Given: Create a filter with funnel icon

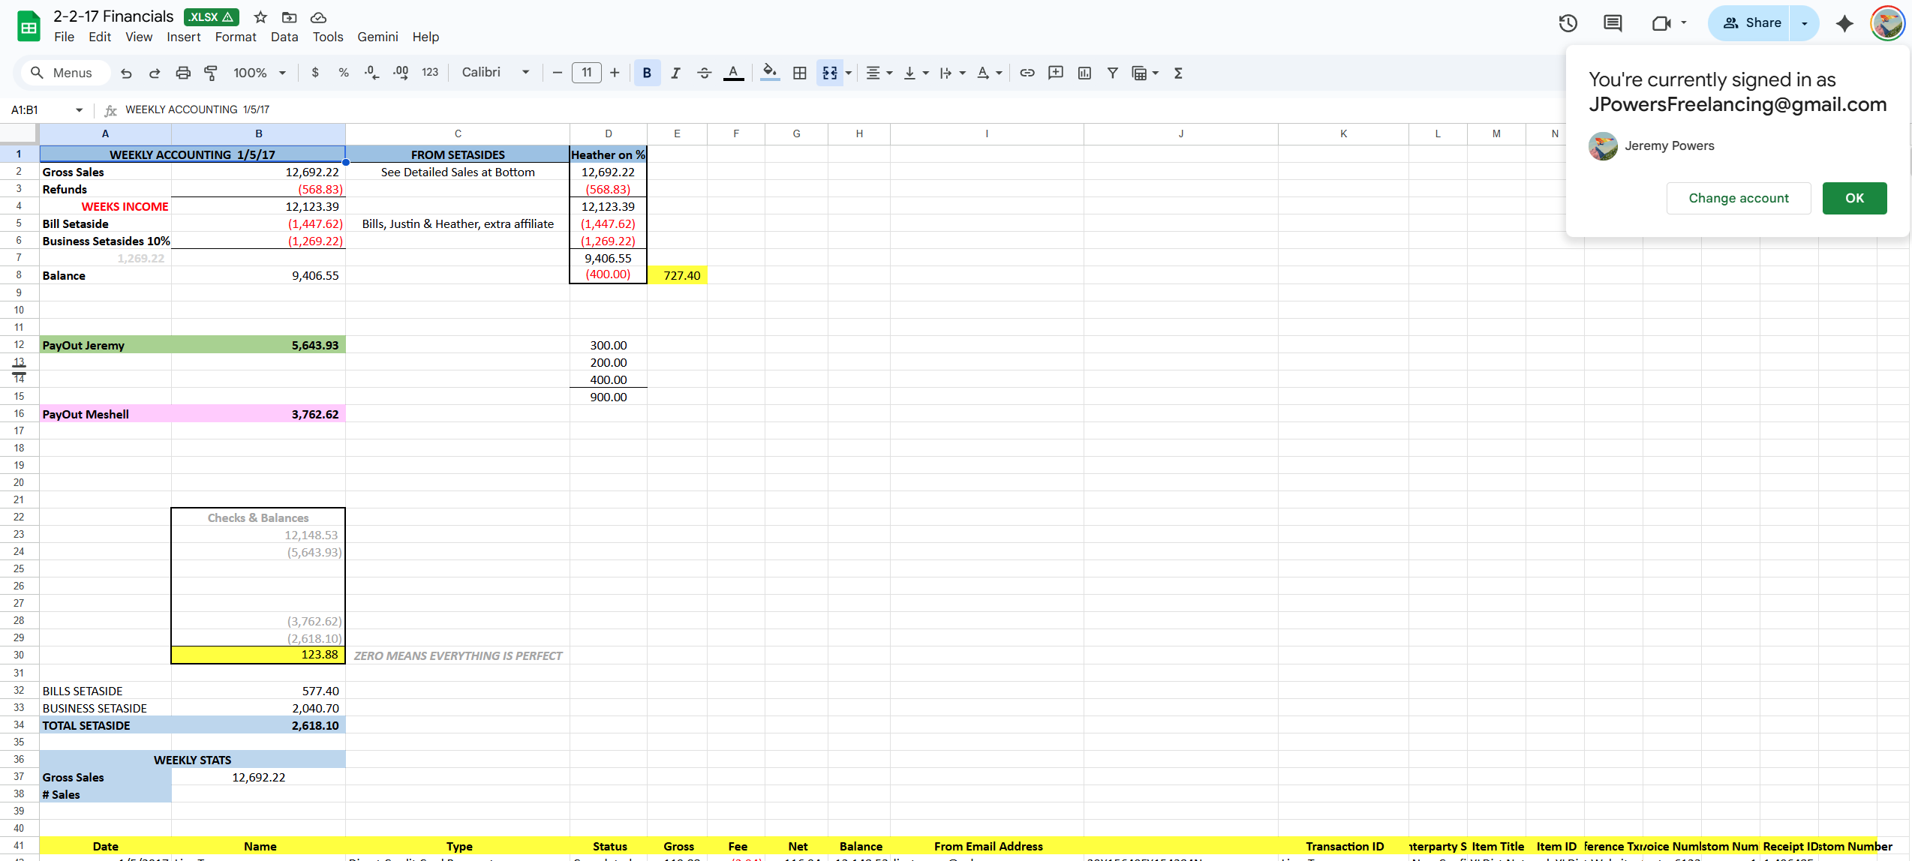Looking at the screenshot, I should [x=1113, y=73].
